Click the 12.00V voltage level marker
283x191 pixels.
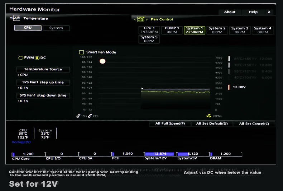pos(229,87)
